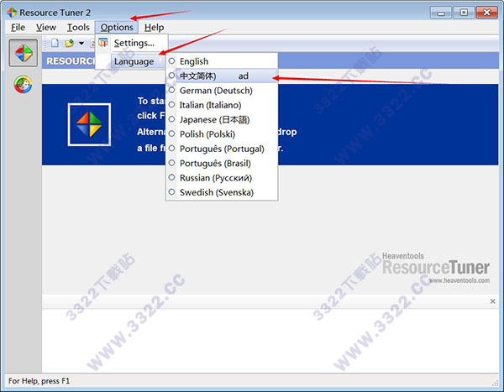504x392 pixels.
Task: Select the Chinese Simplified language option
Action: tap(222, 76)
